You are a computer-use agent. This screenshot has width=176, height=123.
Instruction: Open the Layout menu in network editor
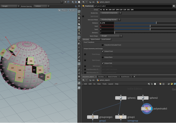(110, 84)
